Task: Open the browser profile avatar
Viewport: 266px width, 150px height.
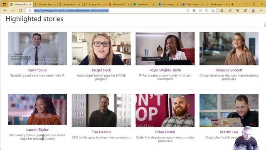Action: pyautogui.click(x=253, y=10)
